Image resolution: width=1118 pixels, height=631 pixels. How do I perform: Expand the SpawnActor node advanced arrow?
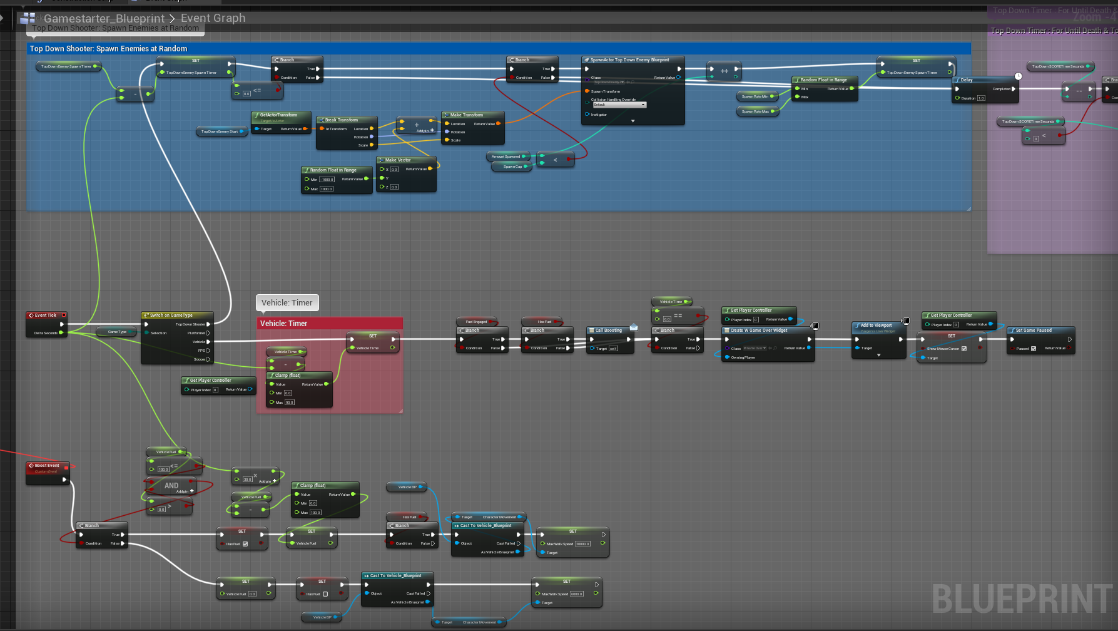(x=633, y=121)
